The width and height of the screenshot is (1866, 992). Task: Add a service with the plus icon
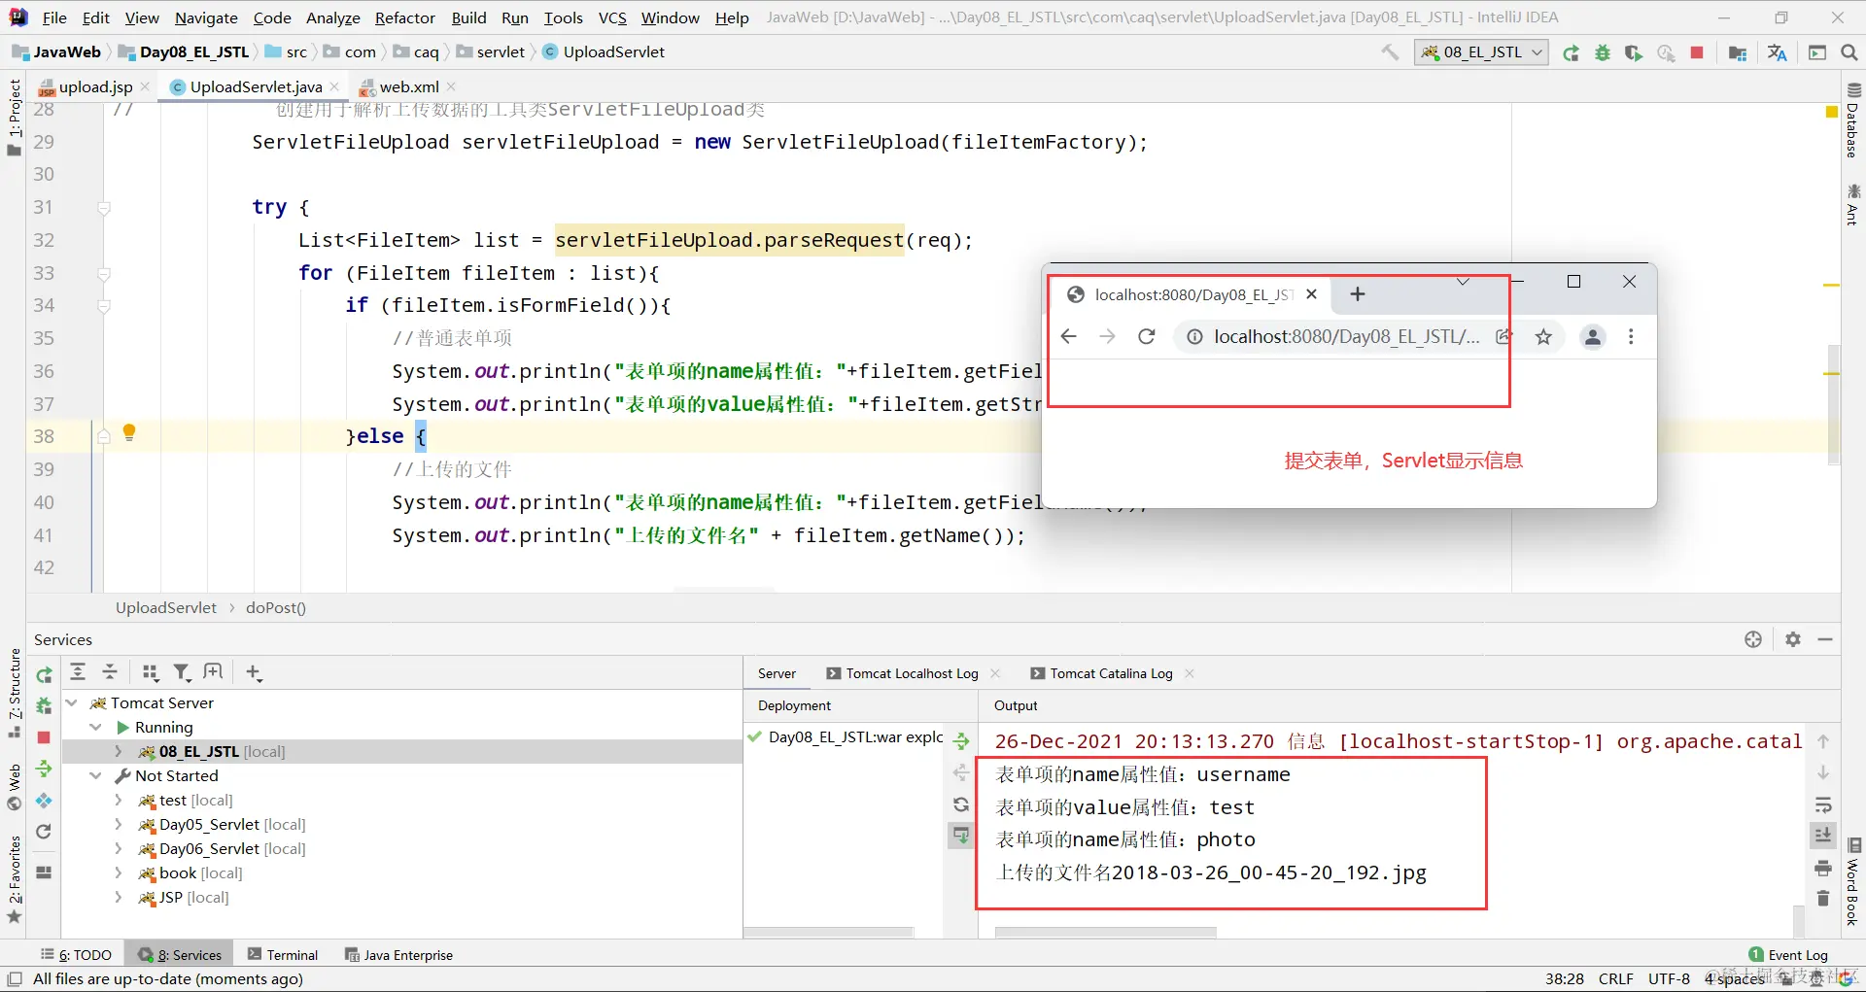(x=254, y=671)
